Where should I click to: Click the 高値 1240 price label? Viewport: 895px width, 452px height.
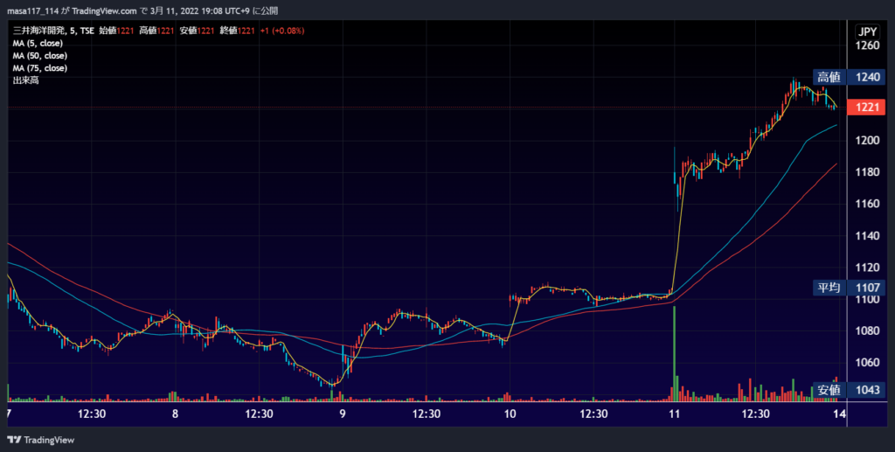coord(849,77)
